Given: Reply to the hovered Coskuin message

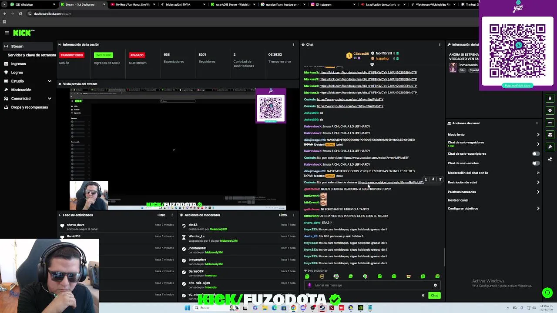Looking at the screenshot, I should [x=426, y=179].
